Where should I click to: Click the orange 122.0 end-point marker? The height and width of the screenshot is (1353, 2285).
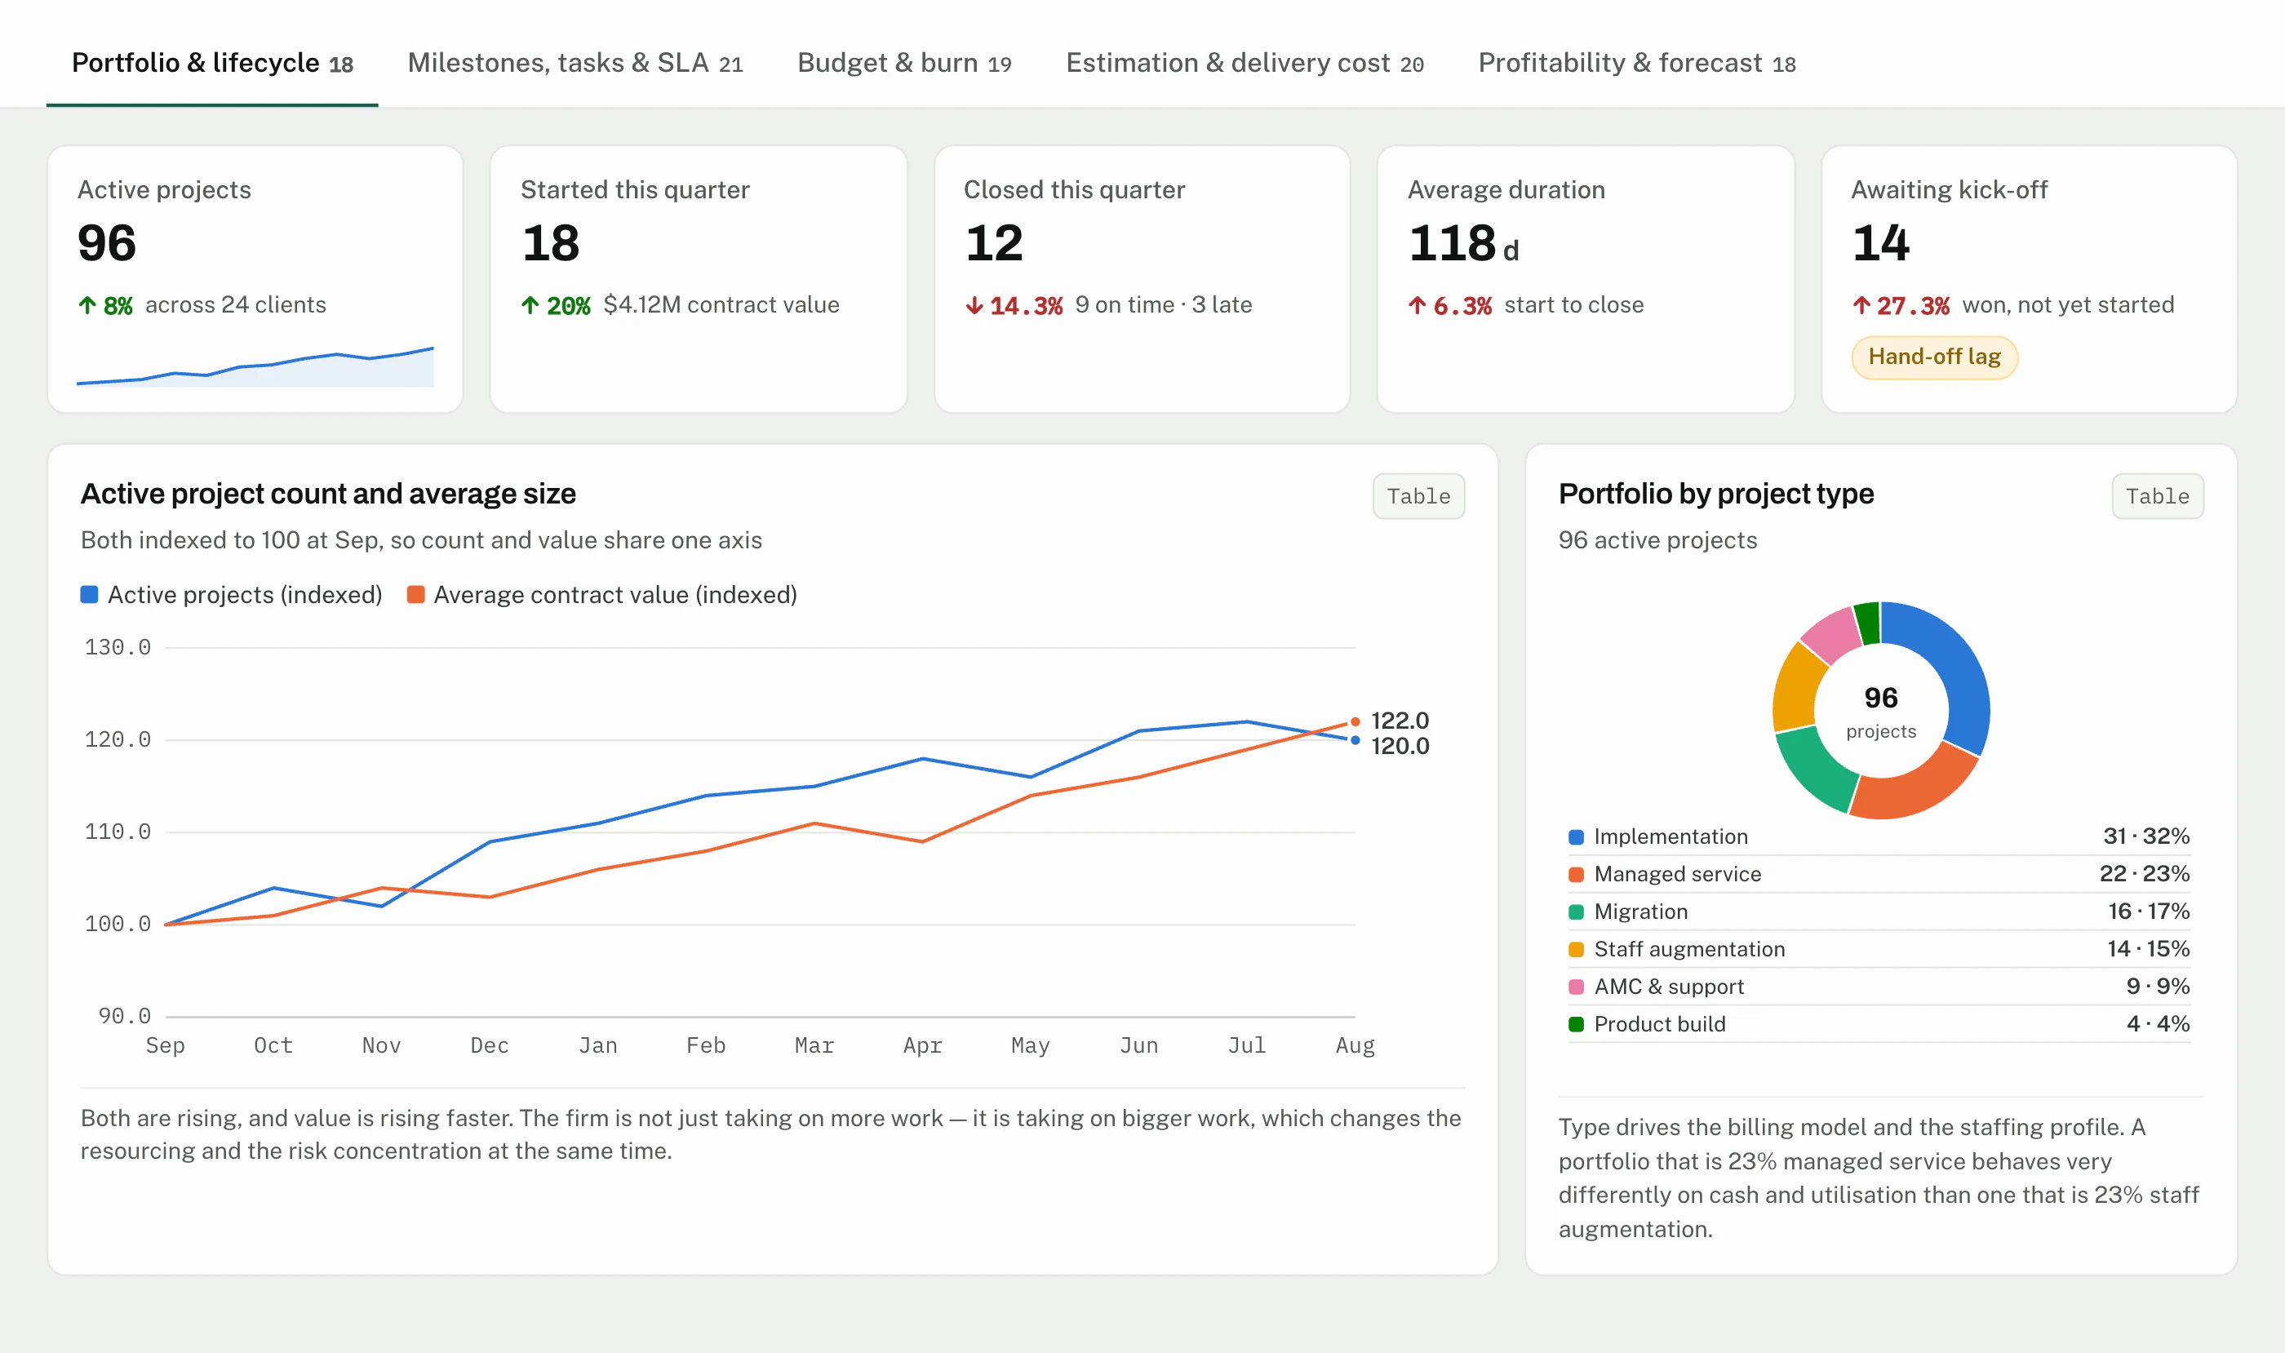point(1355,721)
